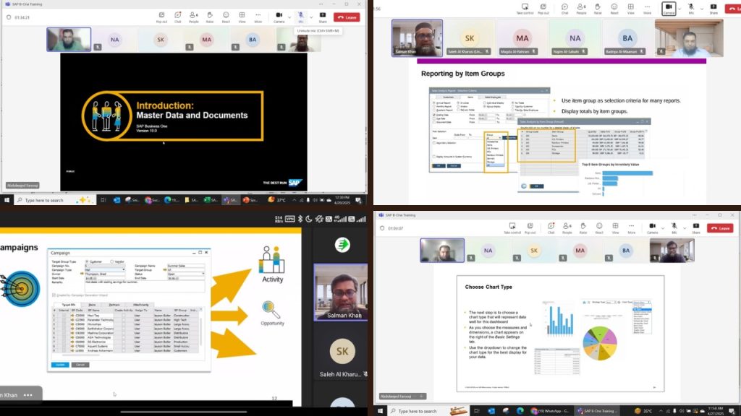Leave the Chart Type meeting

click(720, 228)
